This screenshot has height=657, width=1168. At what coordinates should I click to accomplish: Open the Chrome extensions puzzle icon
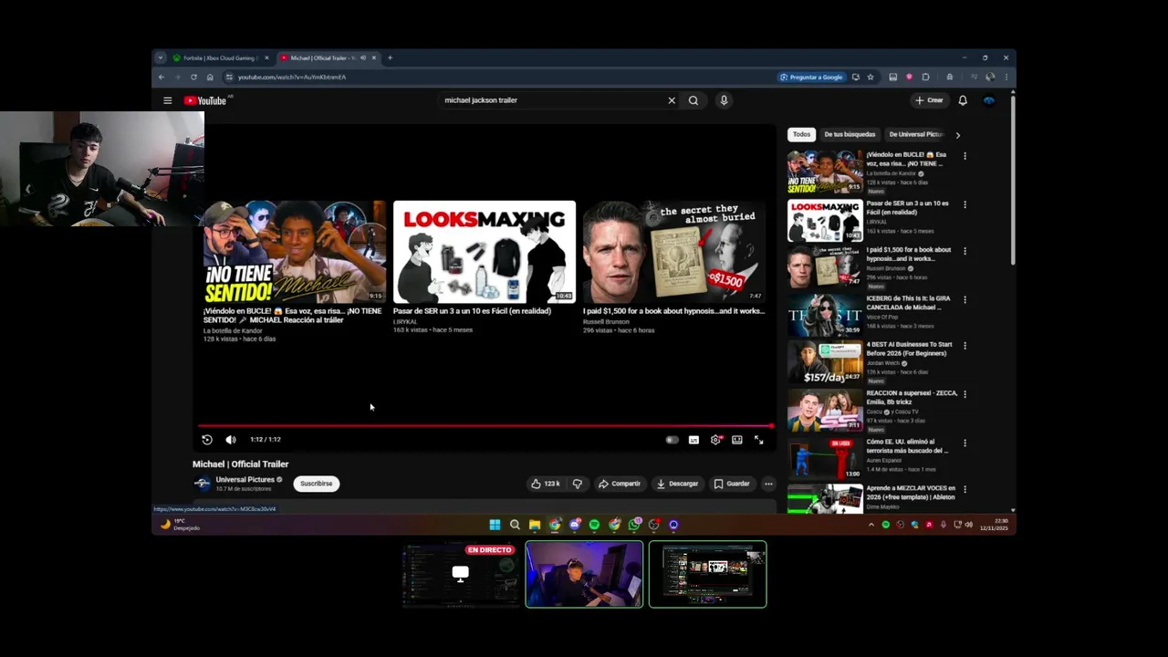(x=925, y=78)
